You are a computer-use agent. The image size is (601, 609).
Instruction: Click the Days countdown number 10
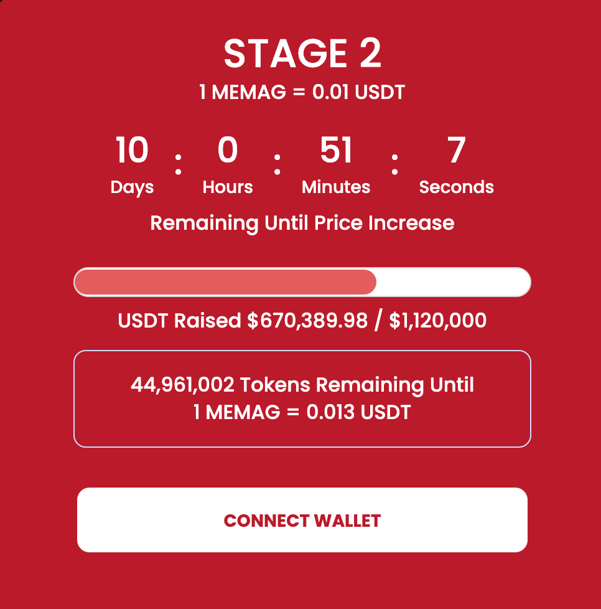coord(132,149)
